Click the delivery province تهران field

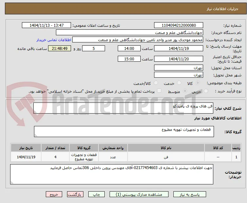coord(179,68)
